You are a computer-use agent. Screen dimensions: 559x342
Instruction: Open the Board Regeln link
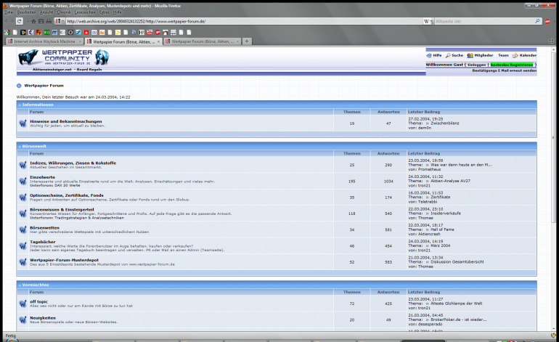(89, 70)
